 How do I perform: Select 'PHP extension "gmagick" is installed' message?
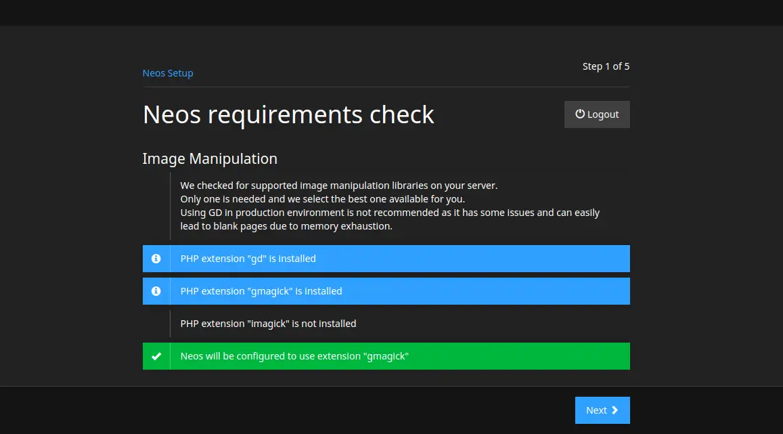coord(386,291)
